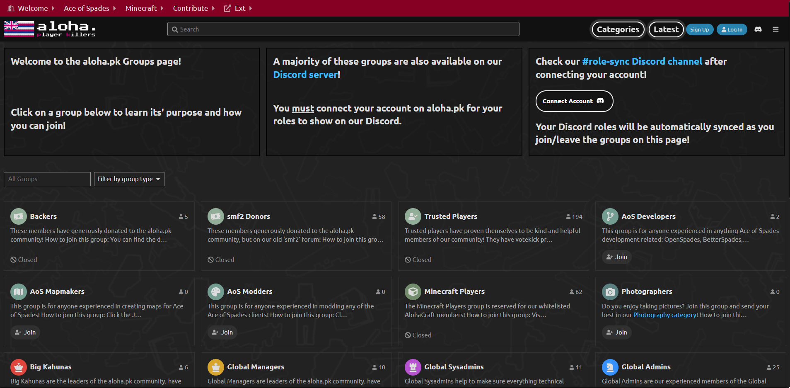Click member count icon on Minecraft Players

coord(572,292)
